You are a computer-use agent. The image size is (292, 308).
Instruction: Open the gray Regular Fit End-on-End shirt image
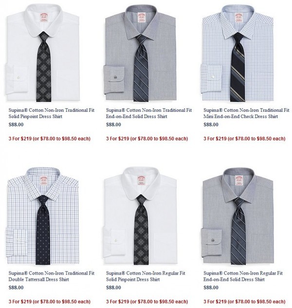coord(237,216)
